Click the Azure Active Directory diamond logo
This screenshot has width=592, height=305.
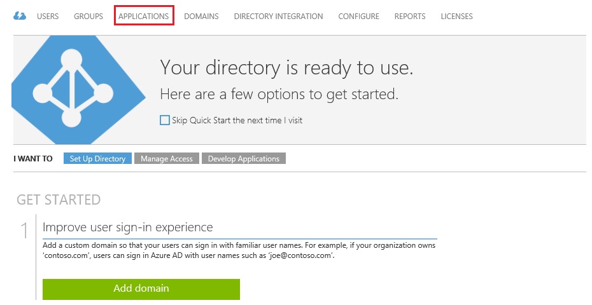click(78, 90)
